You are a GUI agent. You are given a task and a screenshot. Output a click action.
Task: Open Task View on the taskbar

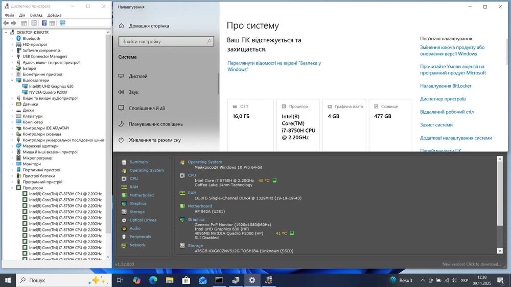120,280
